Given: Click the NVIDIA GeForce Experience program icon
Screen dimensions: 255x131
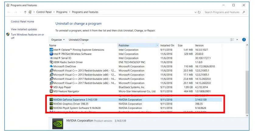Looking at the screenshot, I should [51, 99].
